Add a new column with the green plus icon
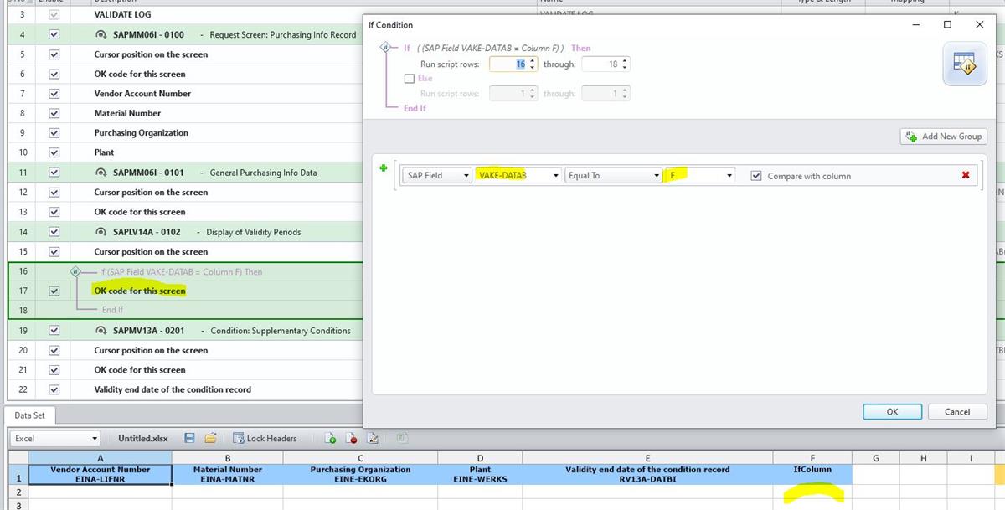This screenshot has width=1005, height=510. click(329, 438)
